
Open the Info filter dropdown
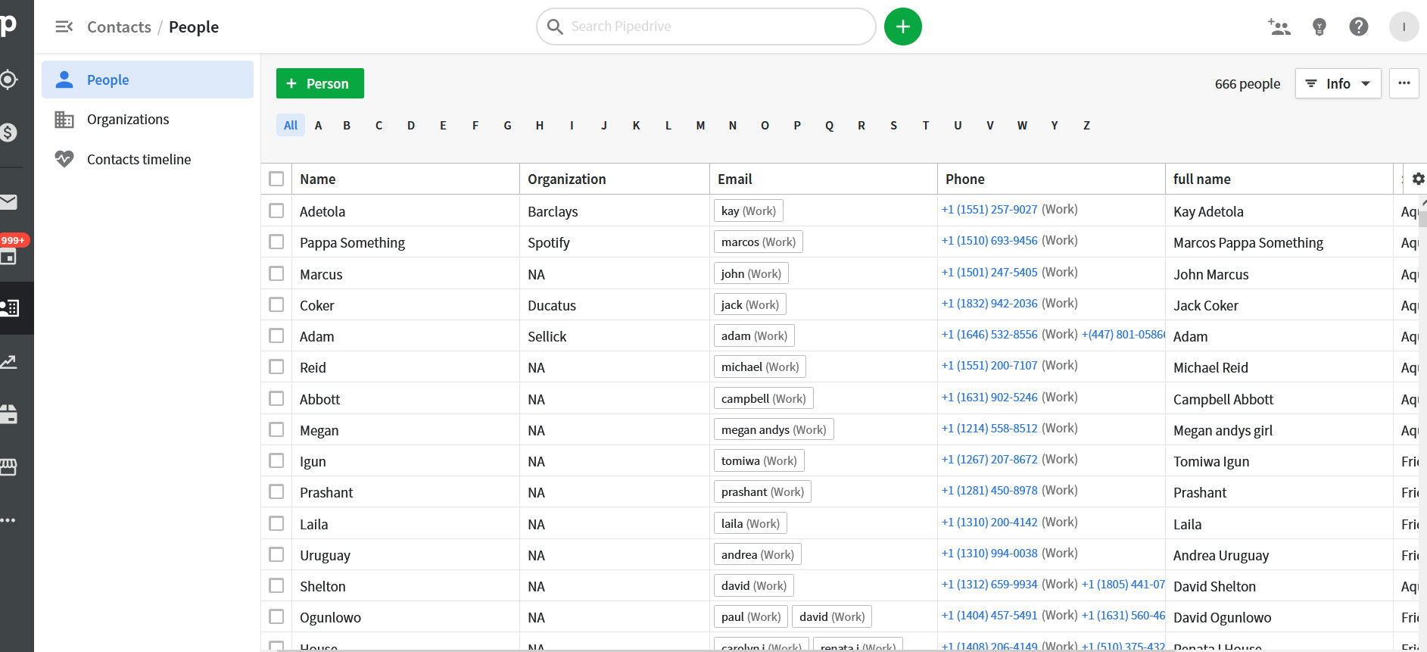click(x=1338, y=83)
